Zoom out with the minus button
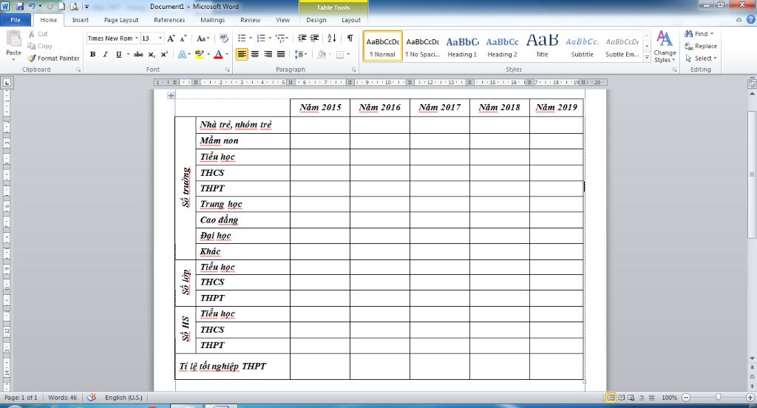The width and height of the screenshot is (757, 408). (x=686, y=398)
